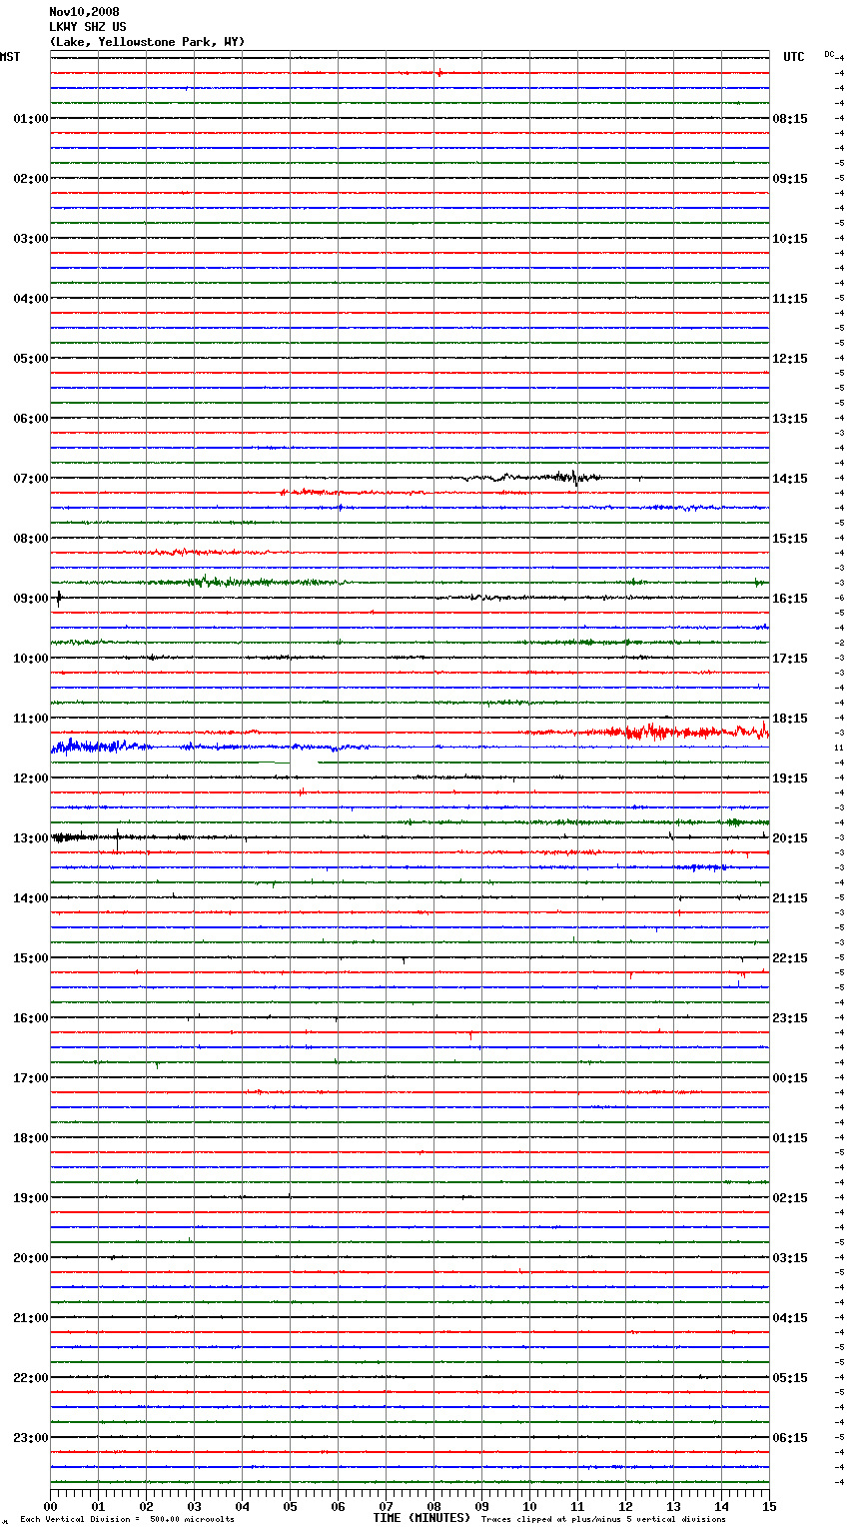
Task: Click the white data gap in the green 11:45 trace
Action: 304,765
